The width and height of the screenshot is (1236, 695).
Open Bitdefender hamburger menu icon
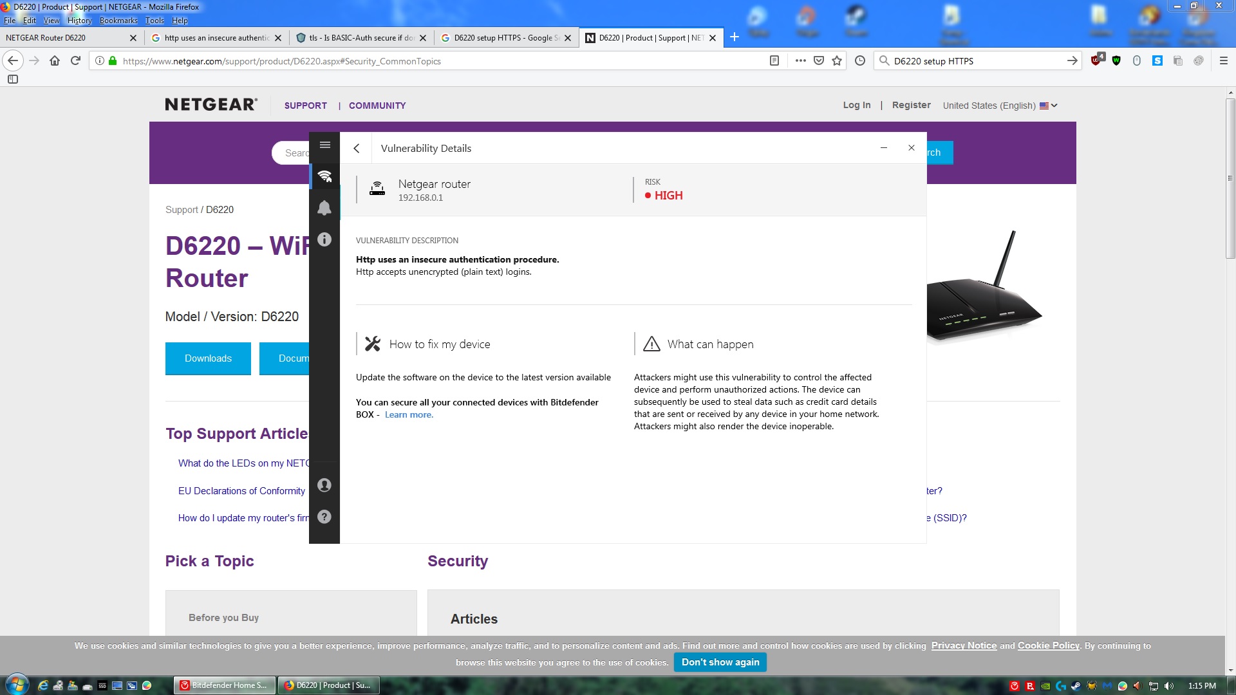(324, 145)
